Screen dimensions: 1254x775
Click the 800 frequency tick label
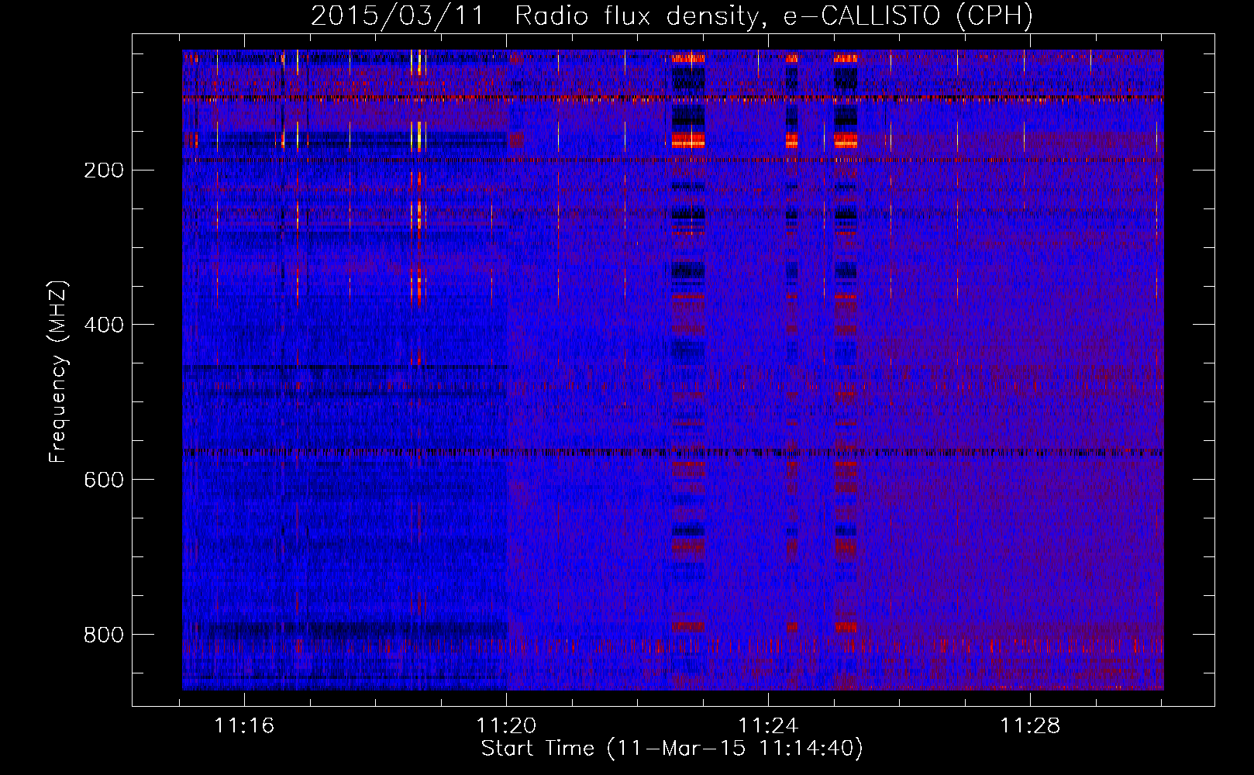[x=104, y=635]
